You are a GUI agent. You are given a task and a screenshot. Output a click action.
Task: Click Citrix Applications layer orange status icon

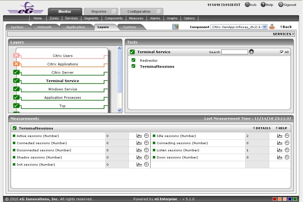16,64
